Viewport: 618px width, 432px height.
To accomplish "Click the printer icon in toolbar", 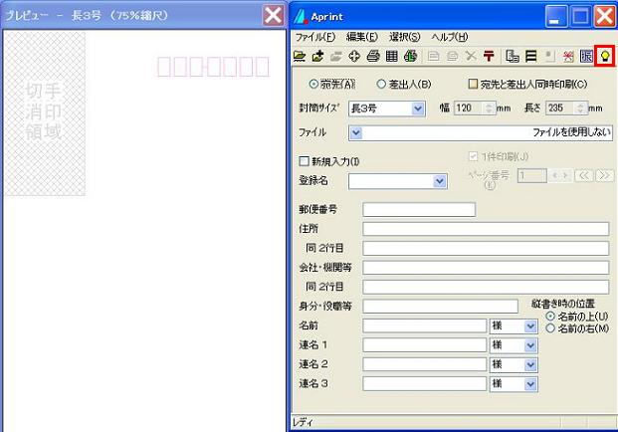I will coord(373,57).
